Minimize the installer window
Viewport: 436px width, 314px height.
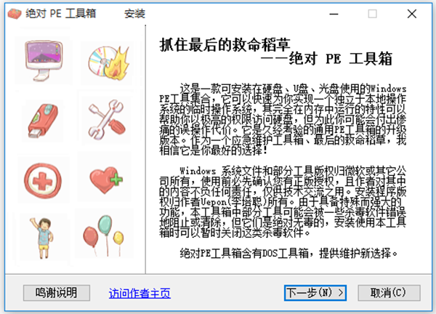(x=334, y=14)
